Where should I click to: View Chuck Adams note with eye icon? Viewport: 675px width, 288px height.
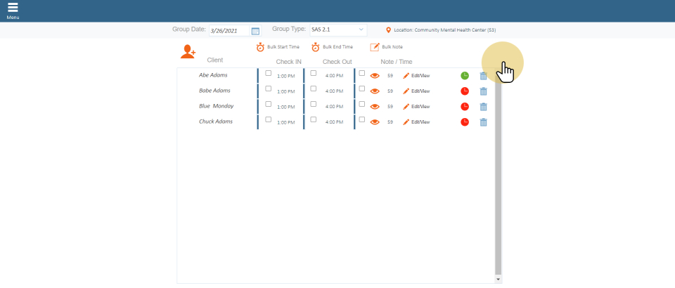375,122
